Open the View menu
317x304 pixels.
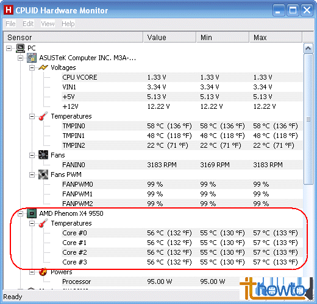pos(48,24)
